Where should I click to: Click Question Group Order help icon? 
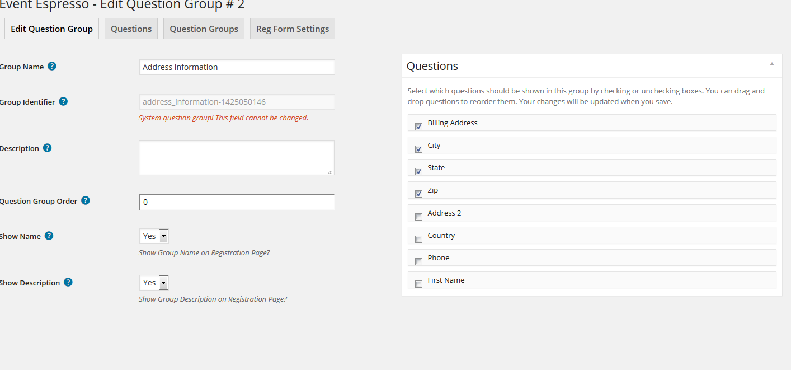click(86, 200)
